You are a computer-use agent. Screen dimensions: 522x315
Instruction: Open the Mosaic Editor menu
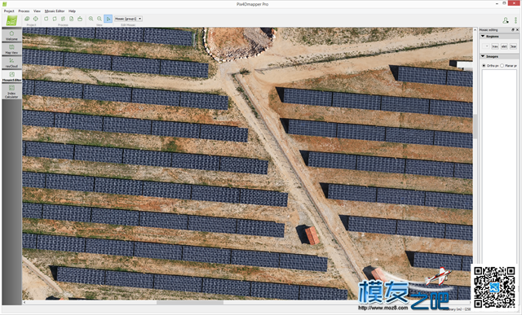coord(55,11)
